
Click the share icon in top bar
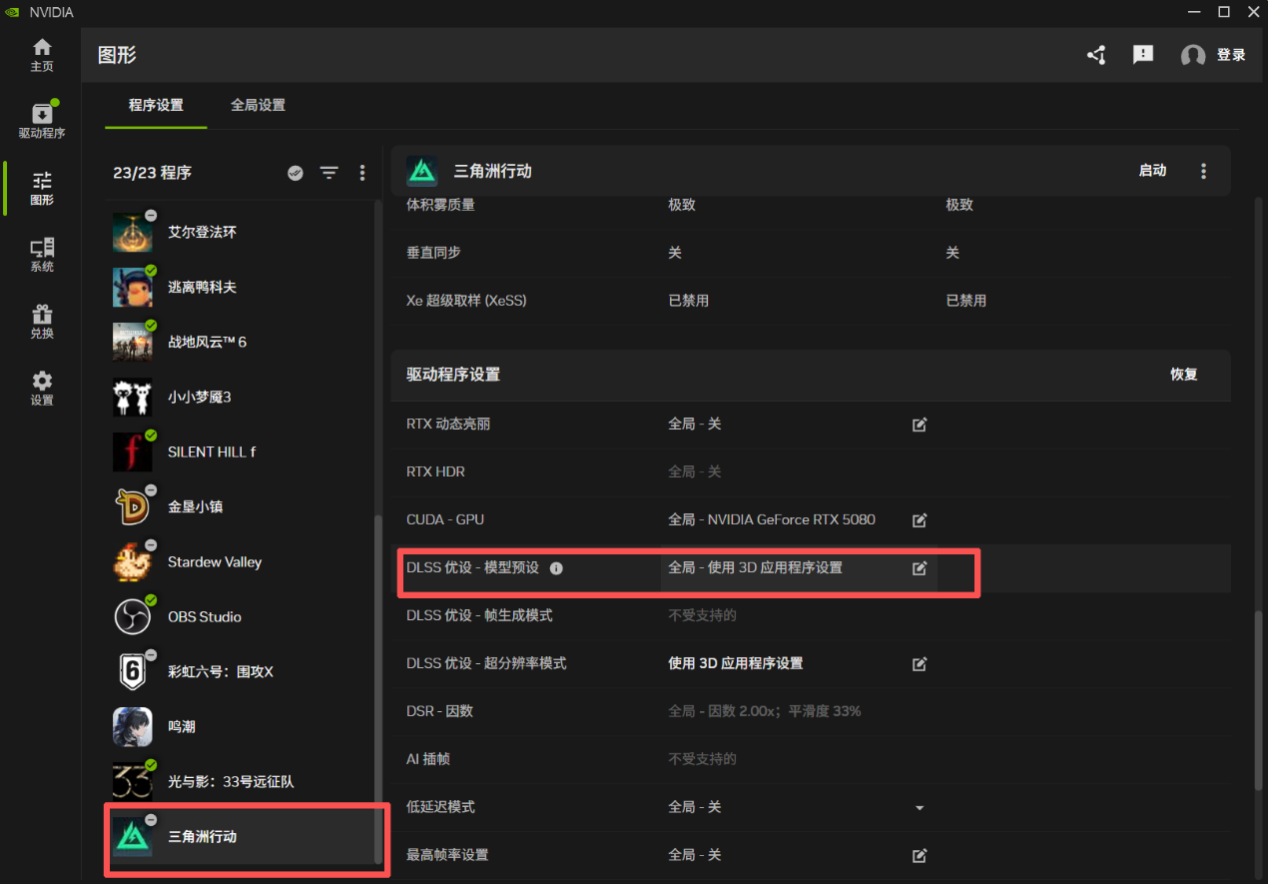pyautogui.click(x=1095, y=55)
